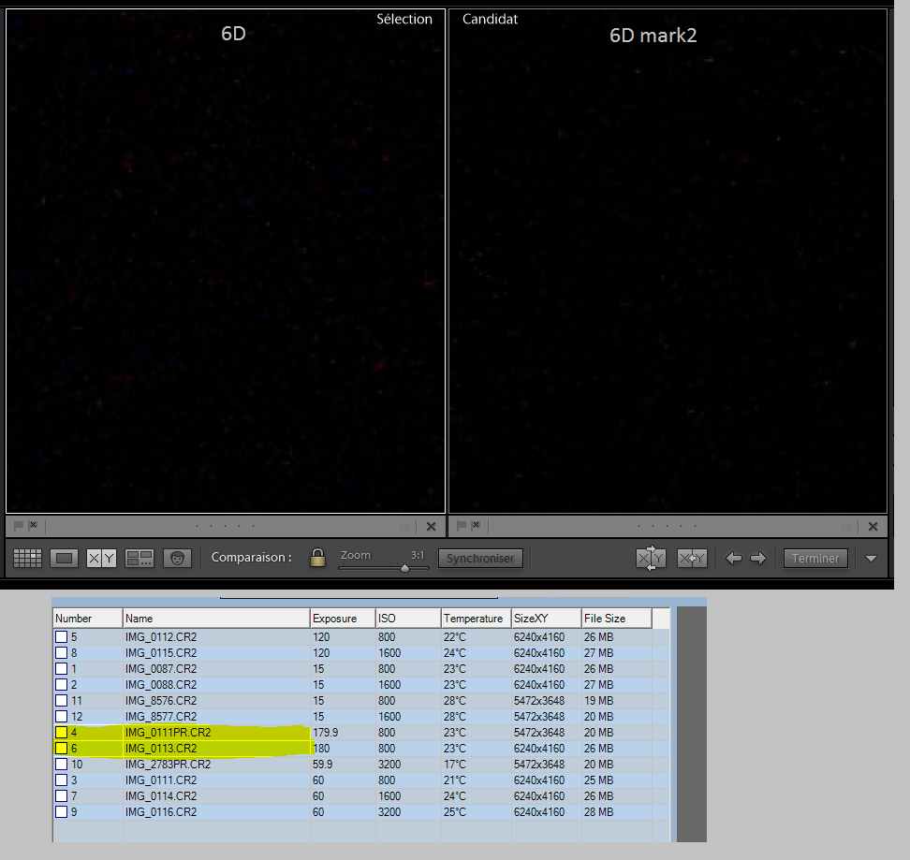Click Terminer button

(x=815, y=559)
